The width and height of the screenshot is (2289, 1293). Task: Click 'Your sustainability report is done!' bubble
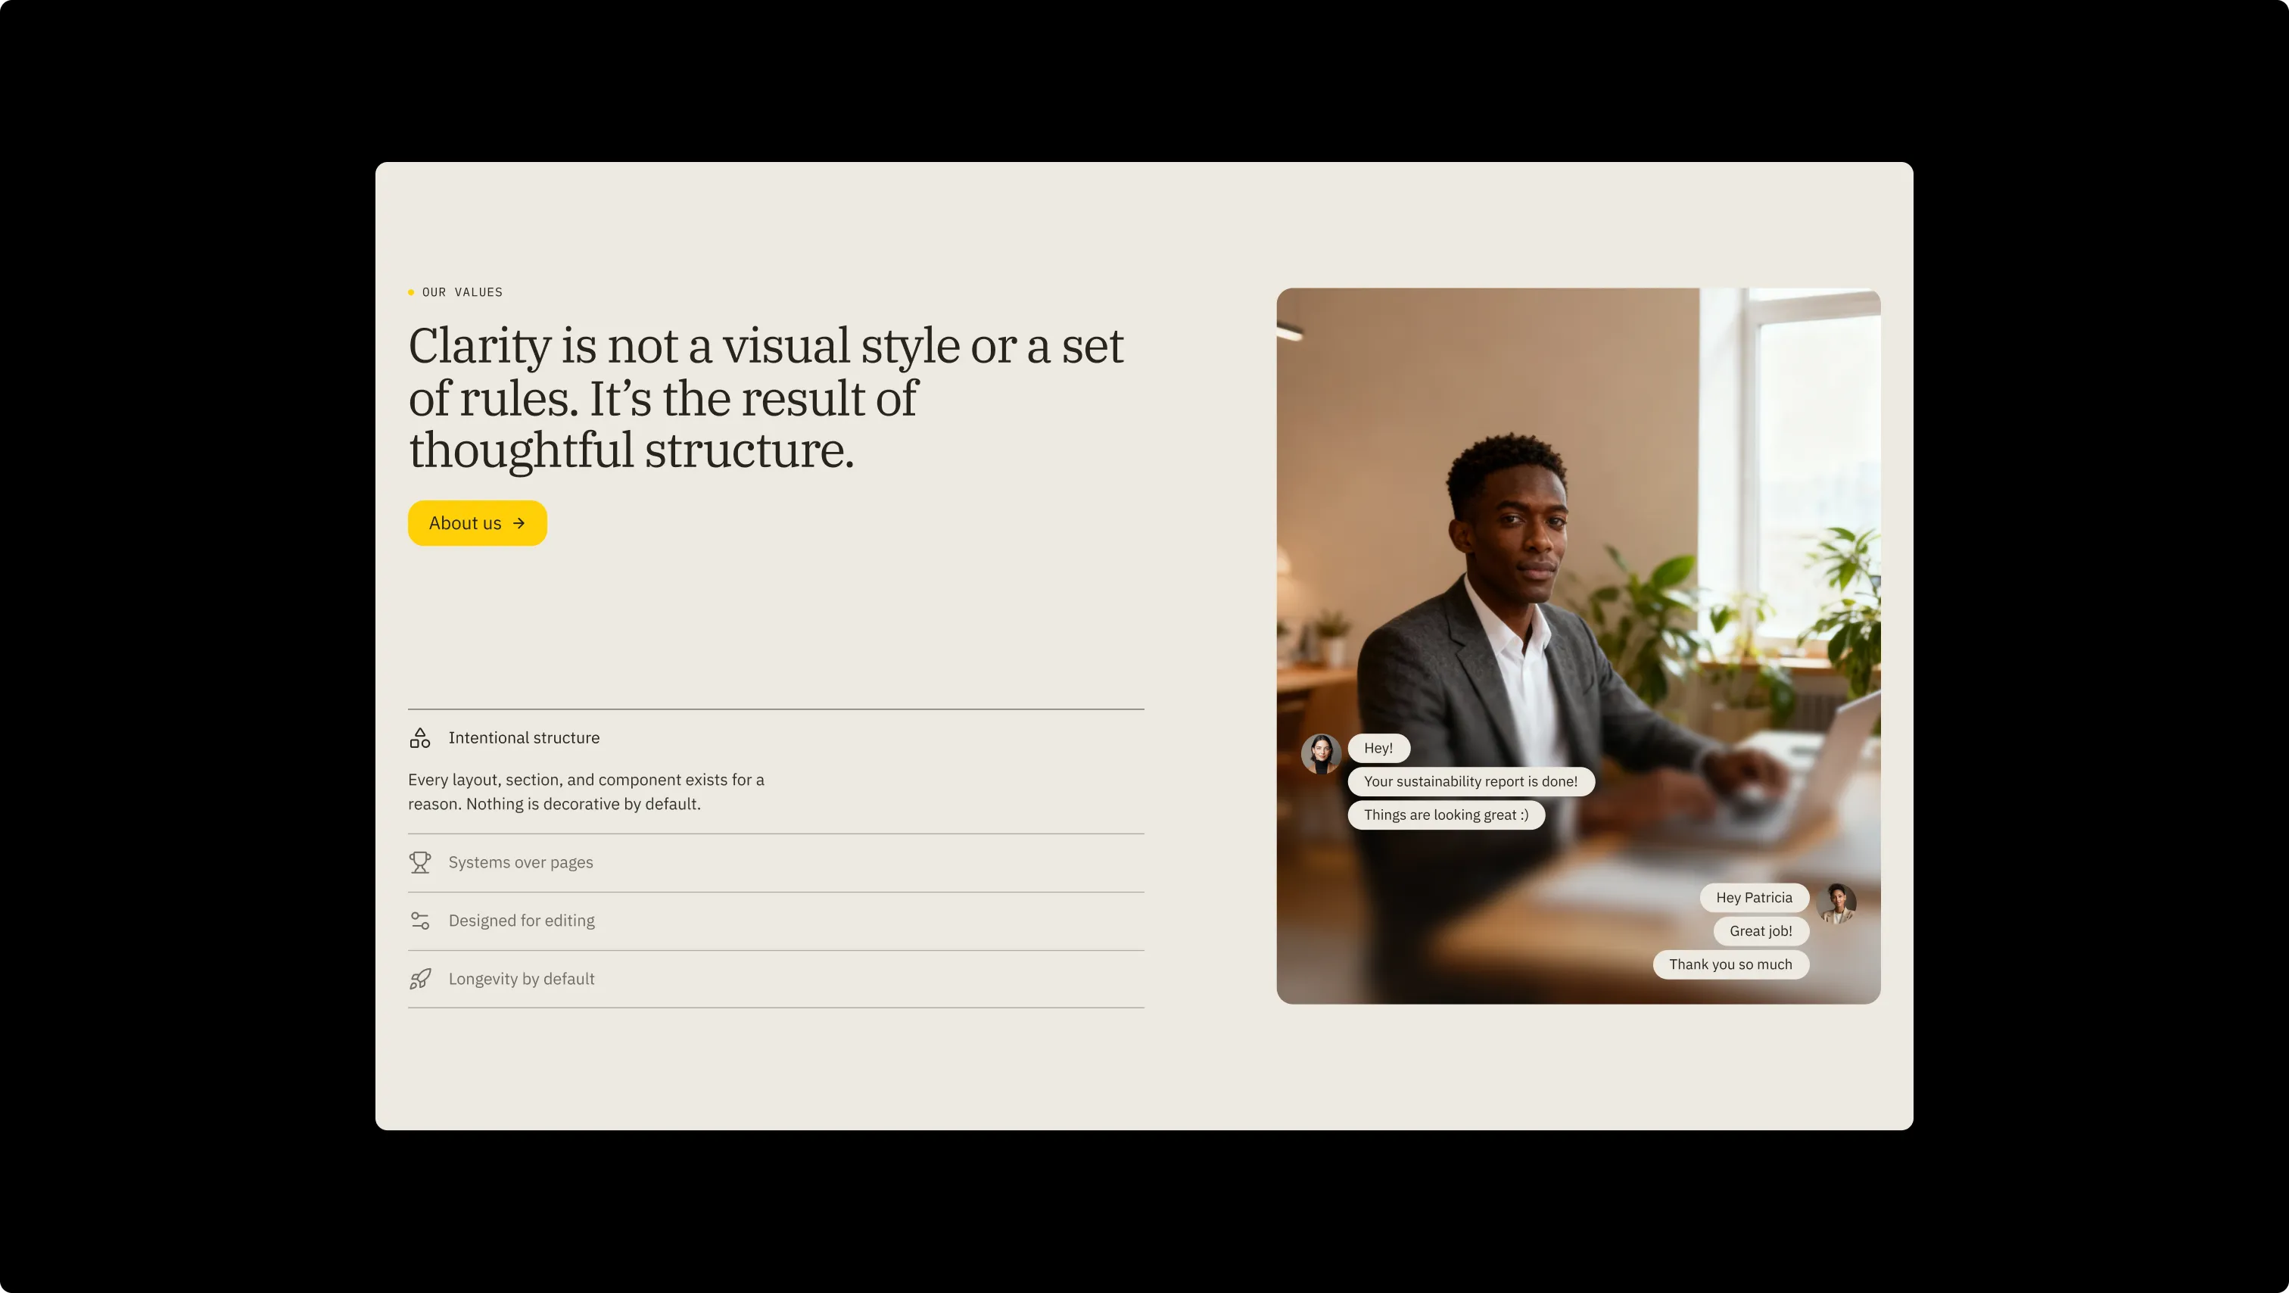point(1471,781)
